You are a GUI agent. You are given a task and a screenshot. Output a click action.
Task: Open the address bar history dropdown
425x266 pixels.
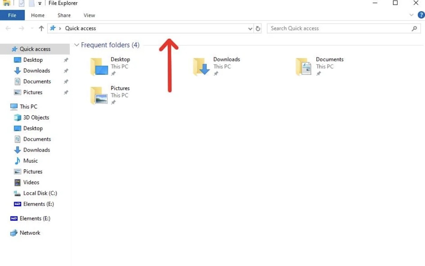click(250, 29)
